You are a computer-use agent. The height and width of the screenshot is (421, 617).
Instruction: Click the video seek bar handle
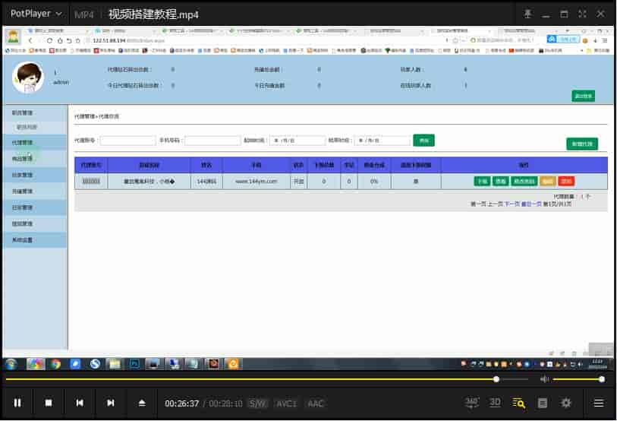click(x=496, y=378)
